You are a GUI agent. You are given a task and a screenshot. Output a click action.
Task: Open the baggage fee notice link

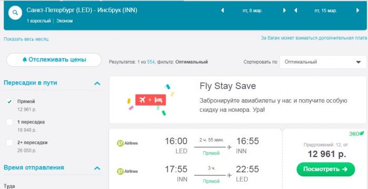point(314,38)
